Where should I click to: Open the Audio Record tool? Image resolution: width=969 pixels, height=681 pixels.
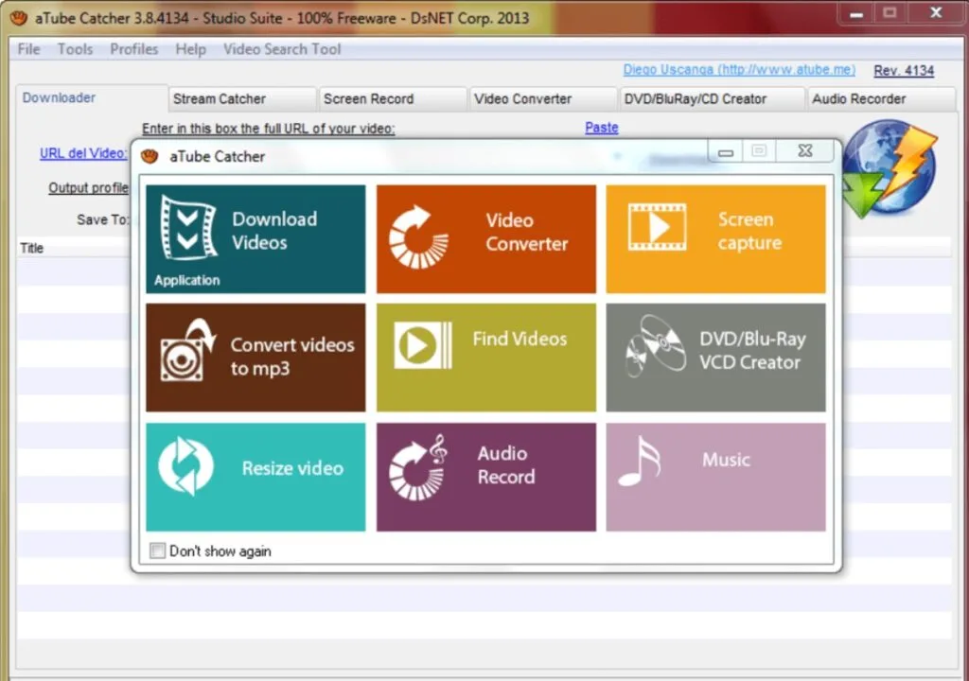(x=485, y=476)
